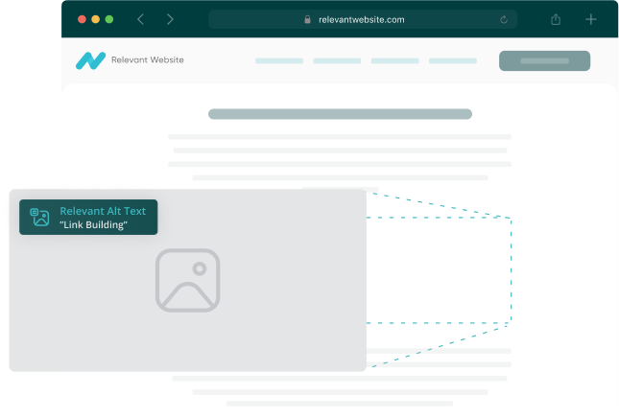This screenshot has width=619, height=418.
Task: Open the share icon in the browser toolbar
Action: (556, 19)
